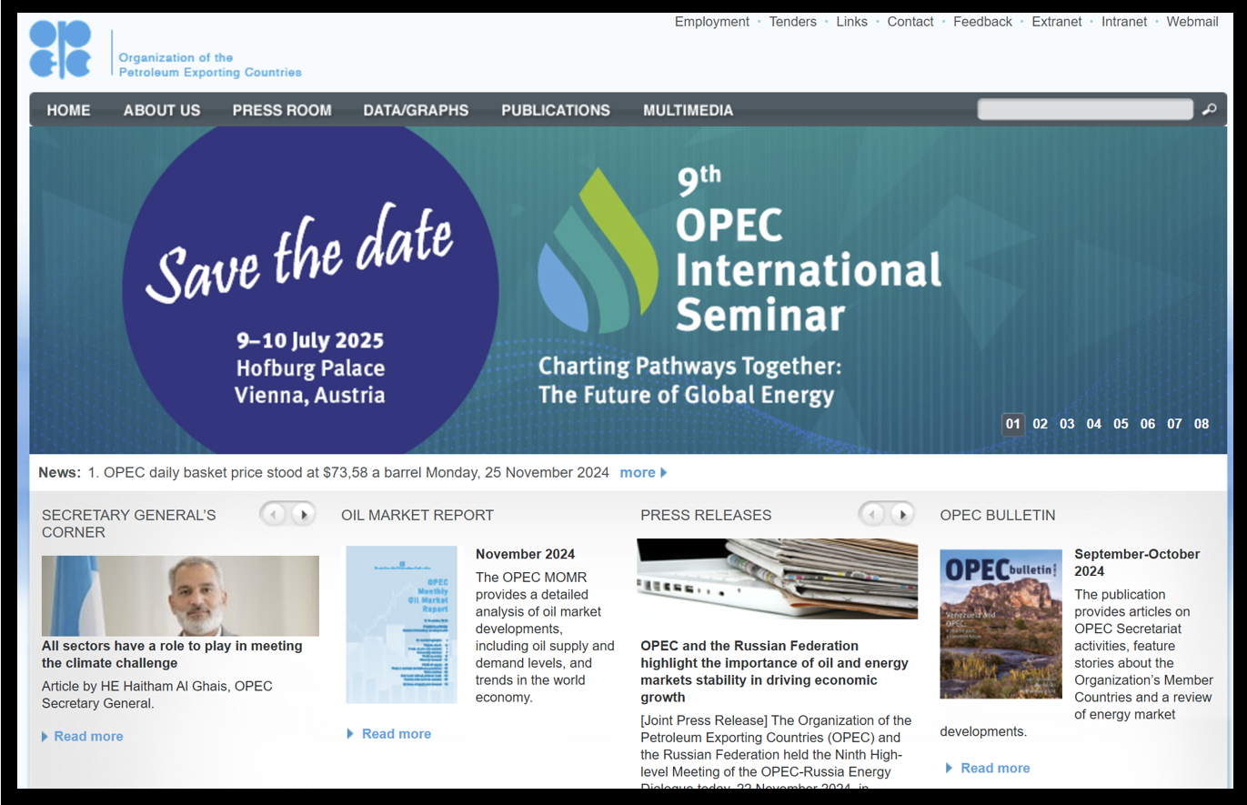This screenshot has width=1247, height=805.
Task: Click the 'November 2024' report title
Action: 525,554
